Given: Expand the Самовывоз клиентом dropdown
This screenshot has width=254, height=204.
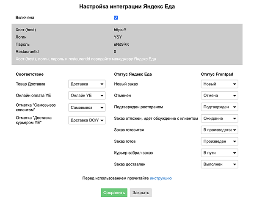Looking at the screenshot, I should [x=87, y=108].
